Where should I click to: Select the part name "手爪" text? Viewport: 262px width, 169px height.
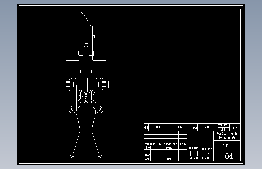tap(225, 146)
